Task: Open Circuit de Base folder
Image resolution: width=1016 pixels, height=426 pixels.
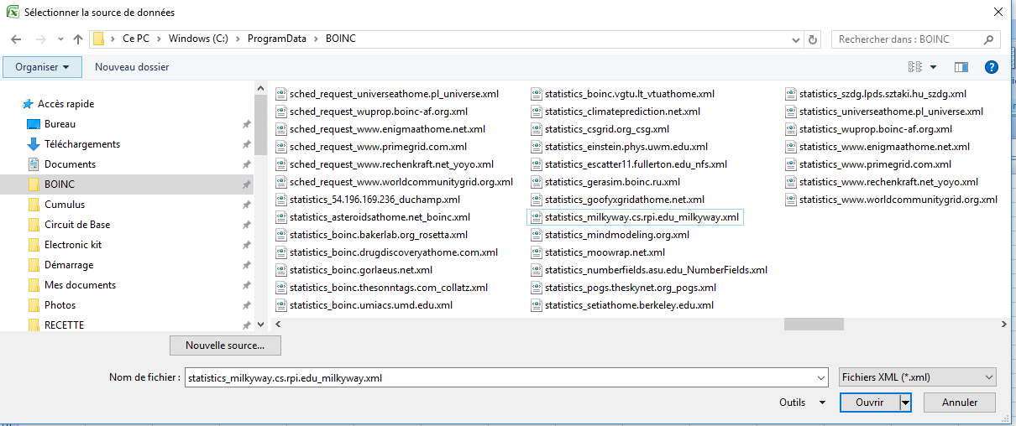Action: coord(77,225)
